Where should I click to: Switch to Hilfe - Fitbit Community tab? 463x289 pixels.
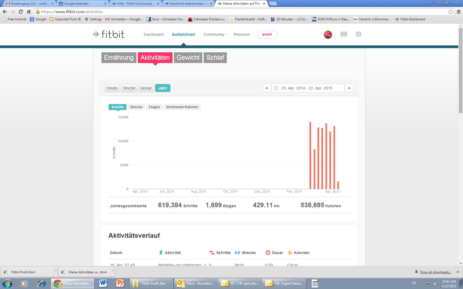[x=135, y=4]
